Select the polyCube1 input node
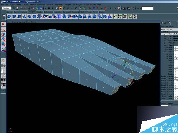This screenshot has height=133, width=178. coord(169,45)
